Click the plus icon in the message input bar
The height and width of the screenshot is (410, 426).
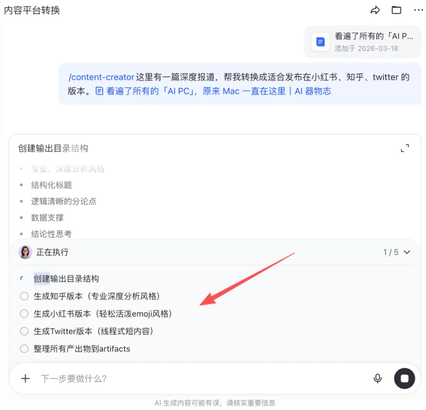click(x=25, y=378)
